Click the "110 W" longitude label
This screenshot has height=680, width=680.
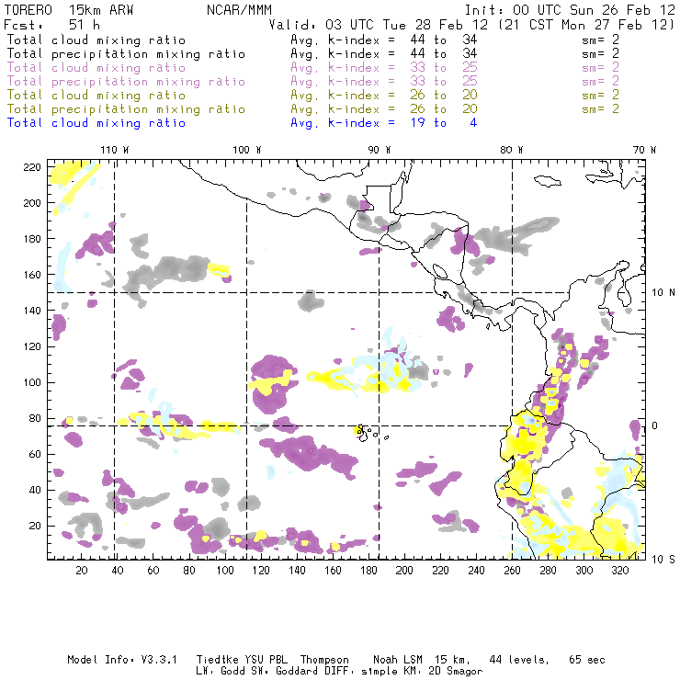pos(115,150)
